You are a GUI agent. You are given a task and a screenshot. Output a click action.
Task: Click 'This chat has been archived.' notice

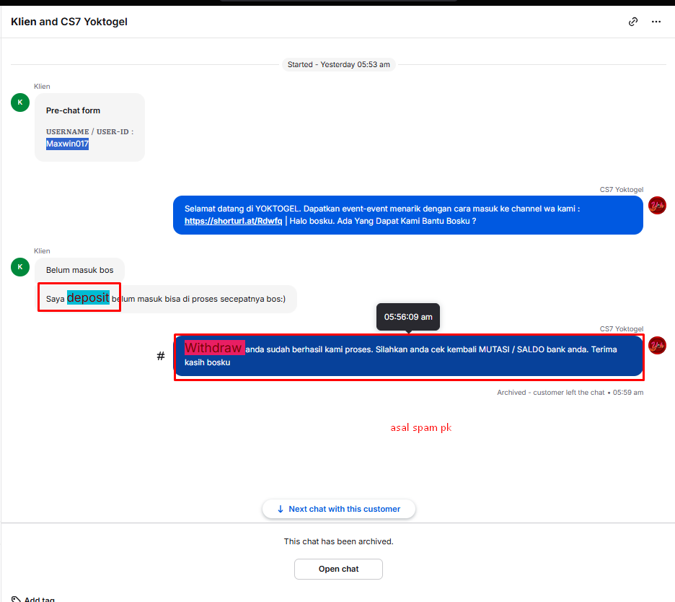pos(338,541)
